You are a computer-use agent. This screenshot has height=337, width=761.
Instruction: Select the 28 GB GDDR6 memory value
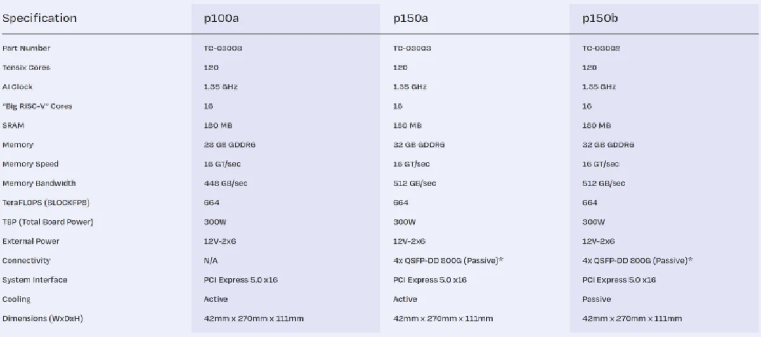(230, 145)
